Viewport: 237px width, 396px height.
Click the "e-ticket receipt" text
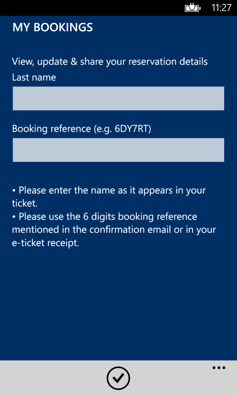tap(46, 243)
